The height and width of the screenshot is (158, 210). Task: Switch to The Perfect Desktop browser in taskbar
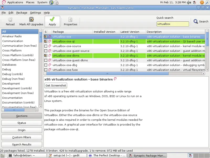tap(107, 155)
